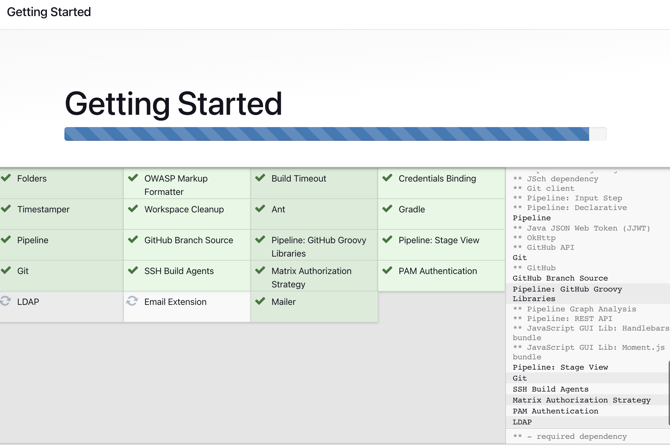Image resolution: width=670 pixels, height=446 pixels.
Task: Click the small Getting Started header title
Action: point(49,12)
